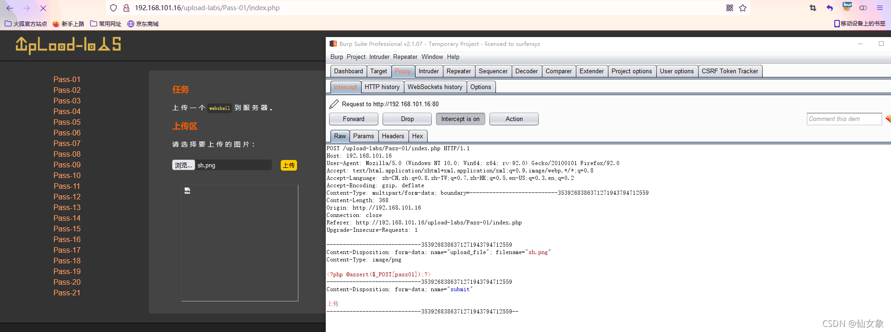Screen dimensions: 891x332
Task: Click the insecure connection lock icon
Action: tap(126, 8)
